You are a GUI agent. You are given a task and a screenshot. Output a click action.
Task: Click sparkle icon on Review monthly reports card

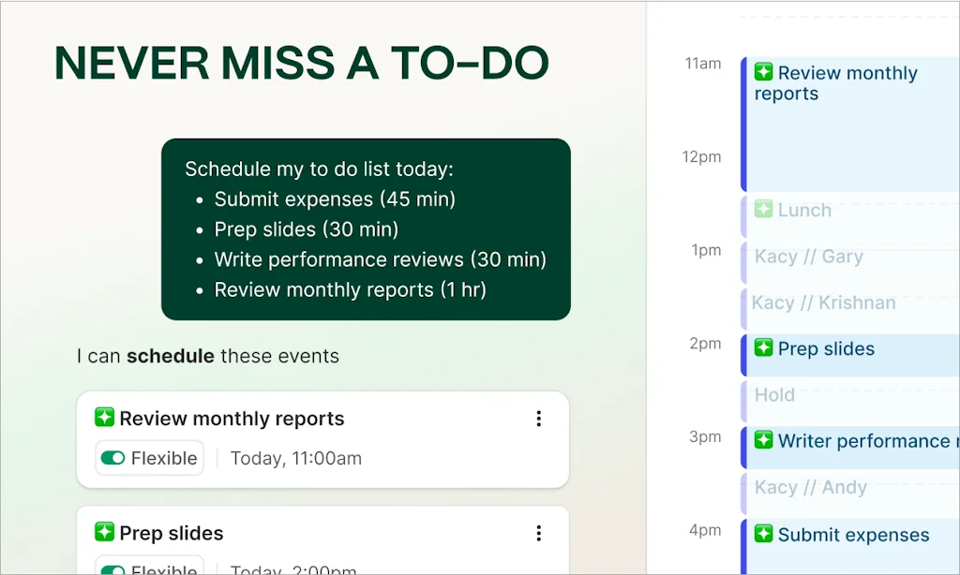coord(104,419)
